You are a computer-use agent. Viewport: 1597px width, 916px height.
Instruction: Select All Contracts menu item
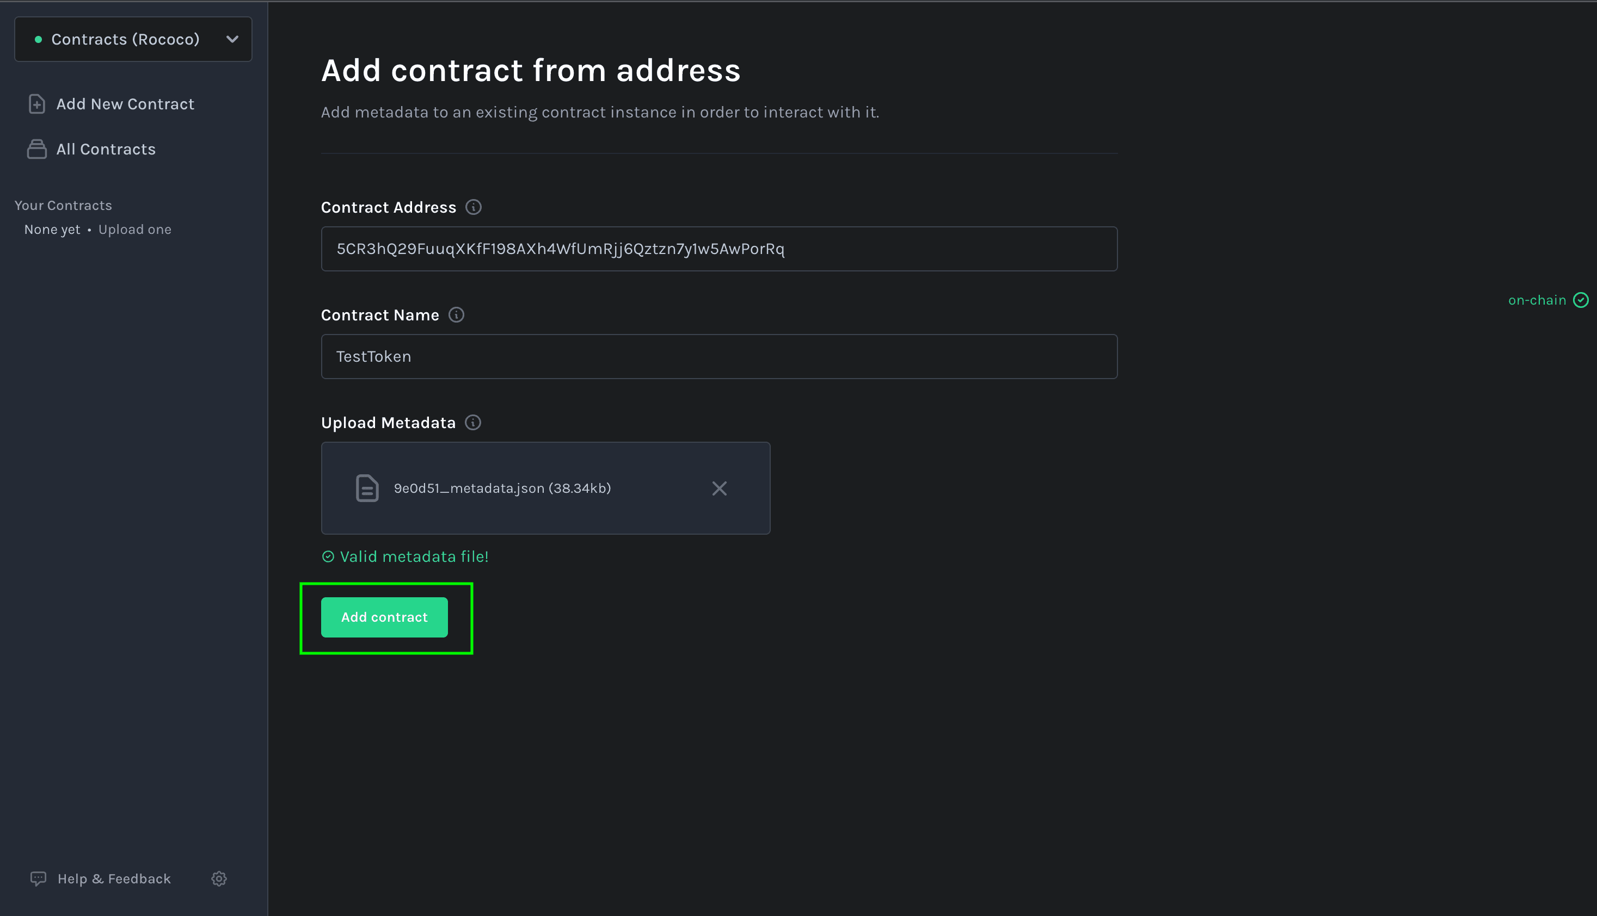(106, 148)
